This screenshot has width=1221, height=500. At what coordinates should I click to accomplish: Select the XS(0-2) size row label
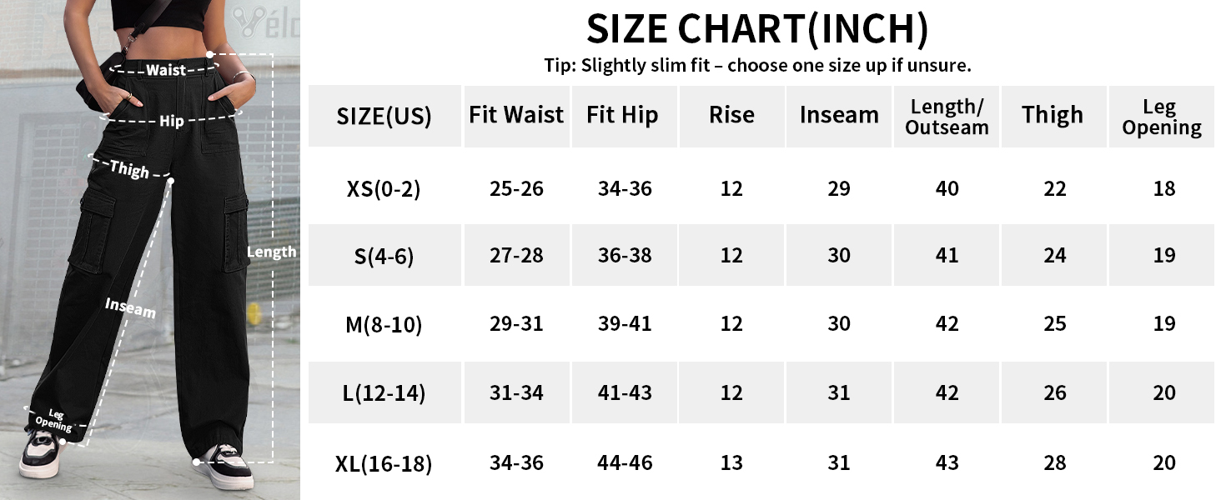point(384,189)
